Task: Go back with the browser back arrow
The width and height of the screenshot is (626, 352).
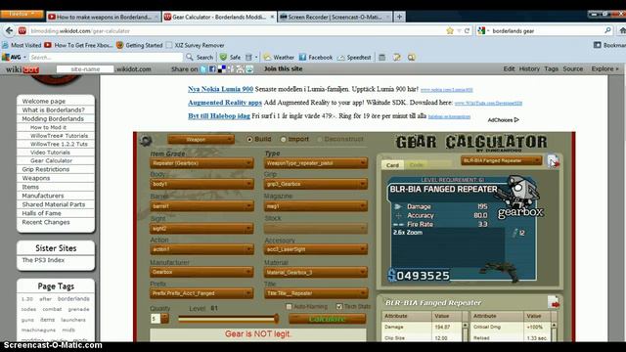Action: point(10,30)
